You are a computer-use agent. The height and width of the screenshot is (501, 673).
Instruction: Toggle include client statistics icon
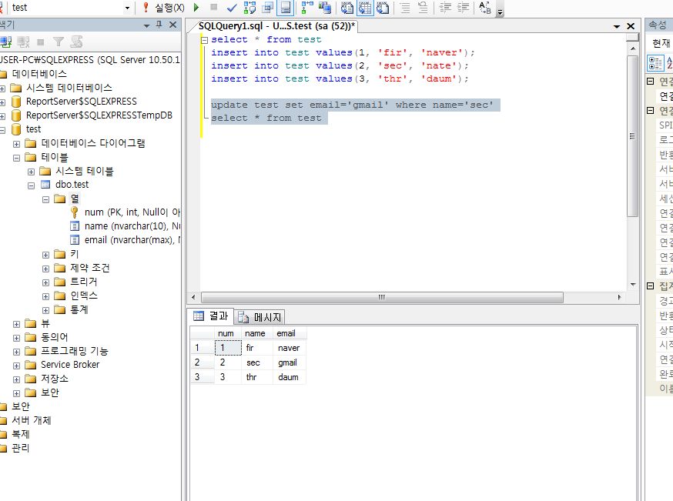(325, 7)
